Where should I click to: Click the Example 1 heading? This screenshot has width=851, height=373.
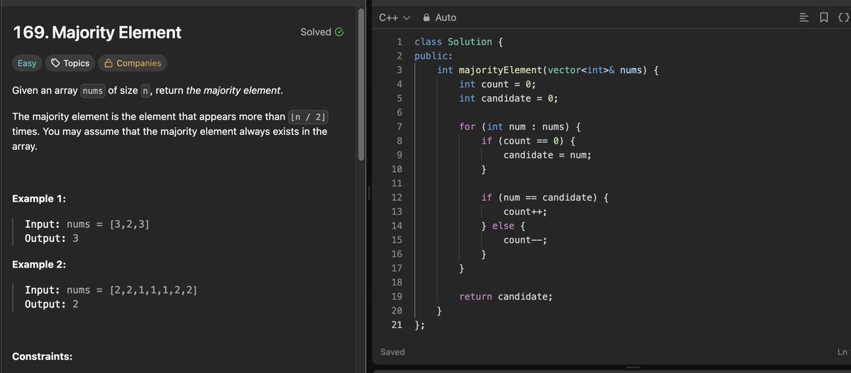pos(40,199)
